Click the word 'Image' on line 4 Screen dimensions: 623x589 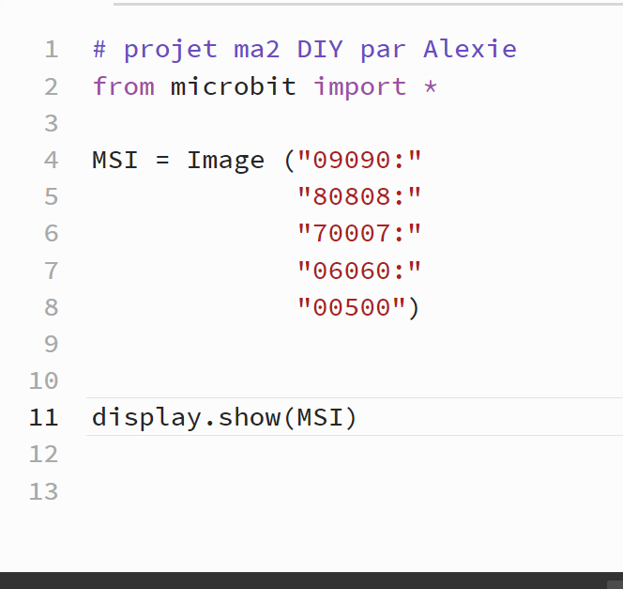coord(226,161)
